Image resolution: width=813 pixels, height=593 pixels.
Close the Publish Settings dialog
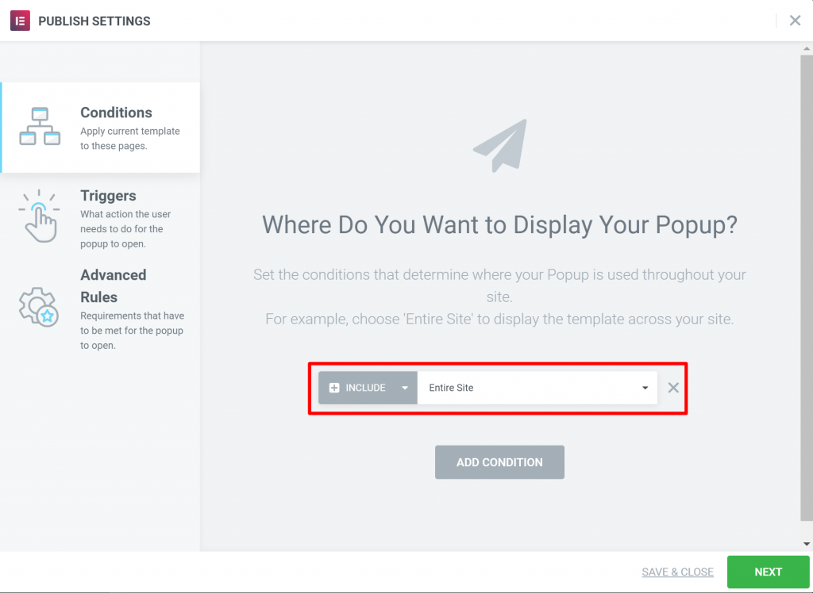795,21
